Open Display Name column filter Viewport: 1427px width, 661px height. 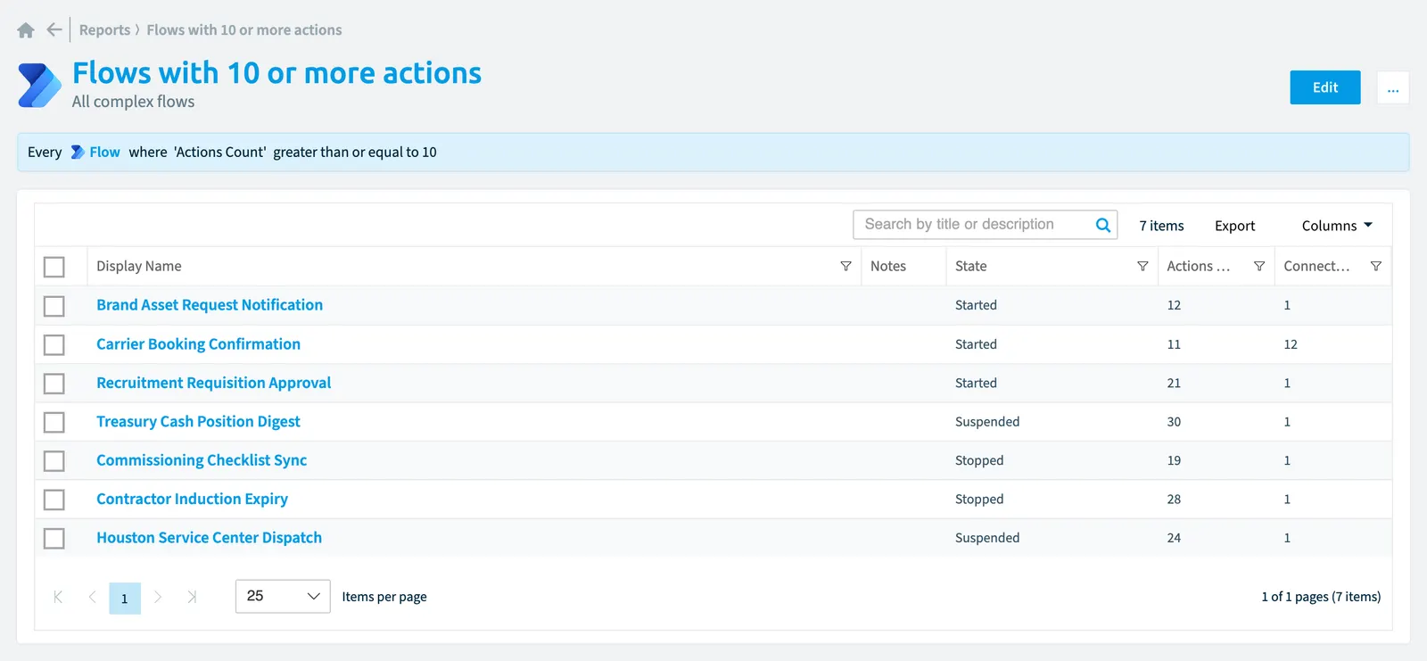pos(845,266)
